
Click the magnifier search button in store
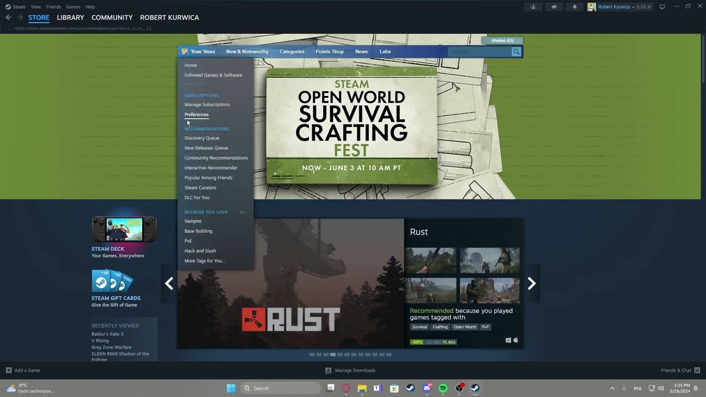click(516, 52)
